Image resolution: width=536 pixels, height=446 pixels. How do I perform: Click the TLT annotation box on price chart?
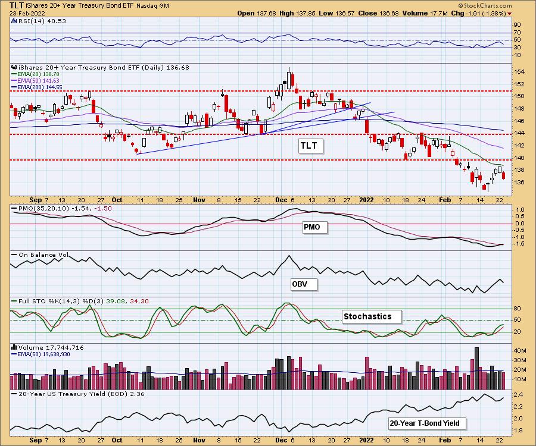pos(310,146)
